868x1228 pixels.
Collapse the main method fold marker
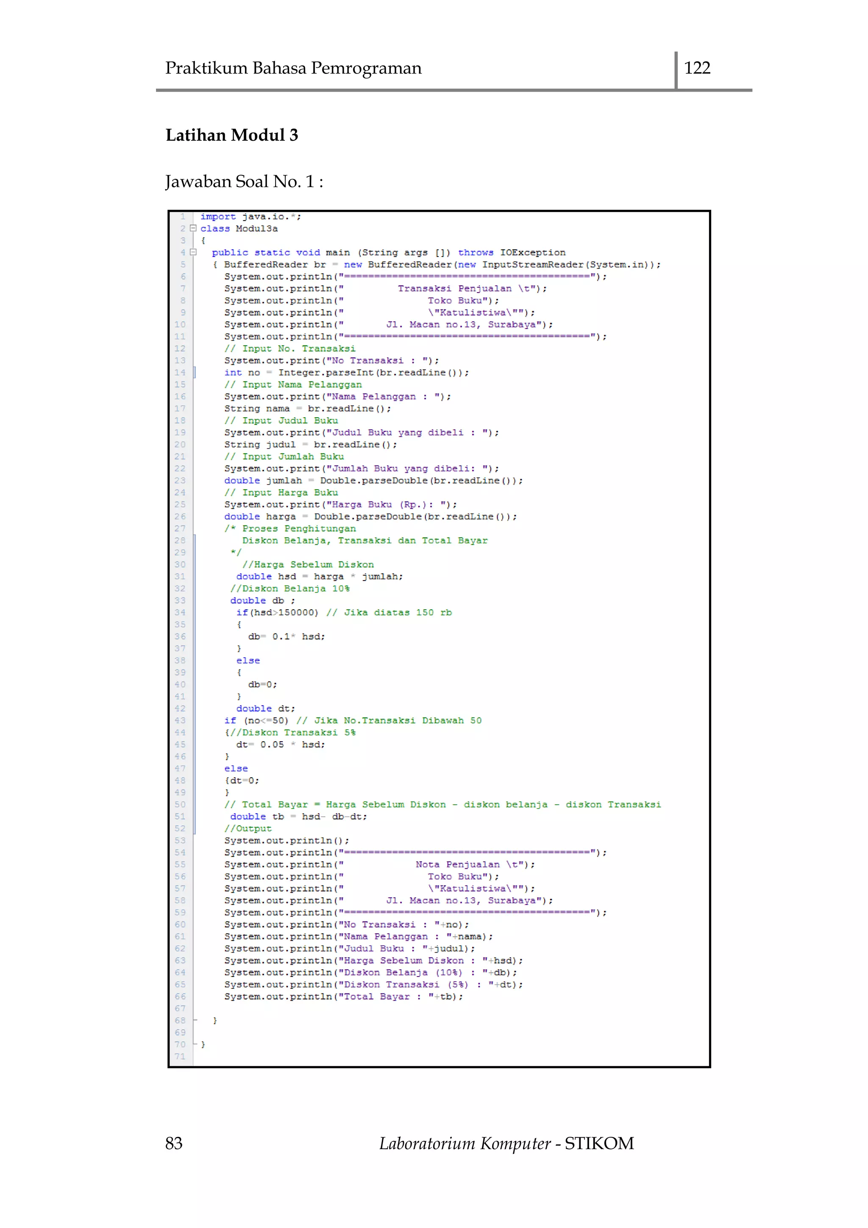194,252
